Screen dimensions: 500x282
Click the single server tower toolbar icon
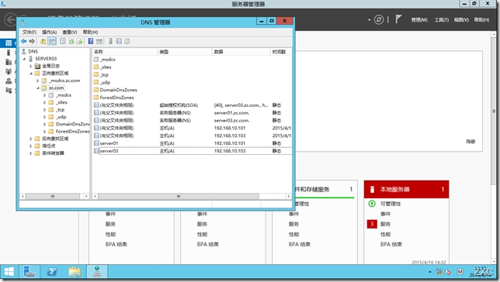point(111,41)
